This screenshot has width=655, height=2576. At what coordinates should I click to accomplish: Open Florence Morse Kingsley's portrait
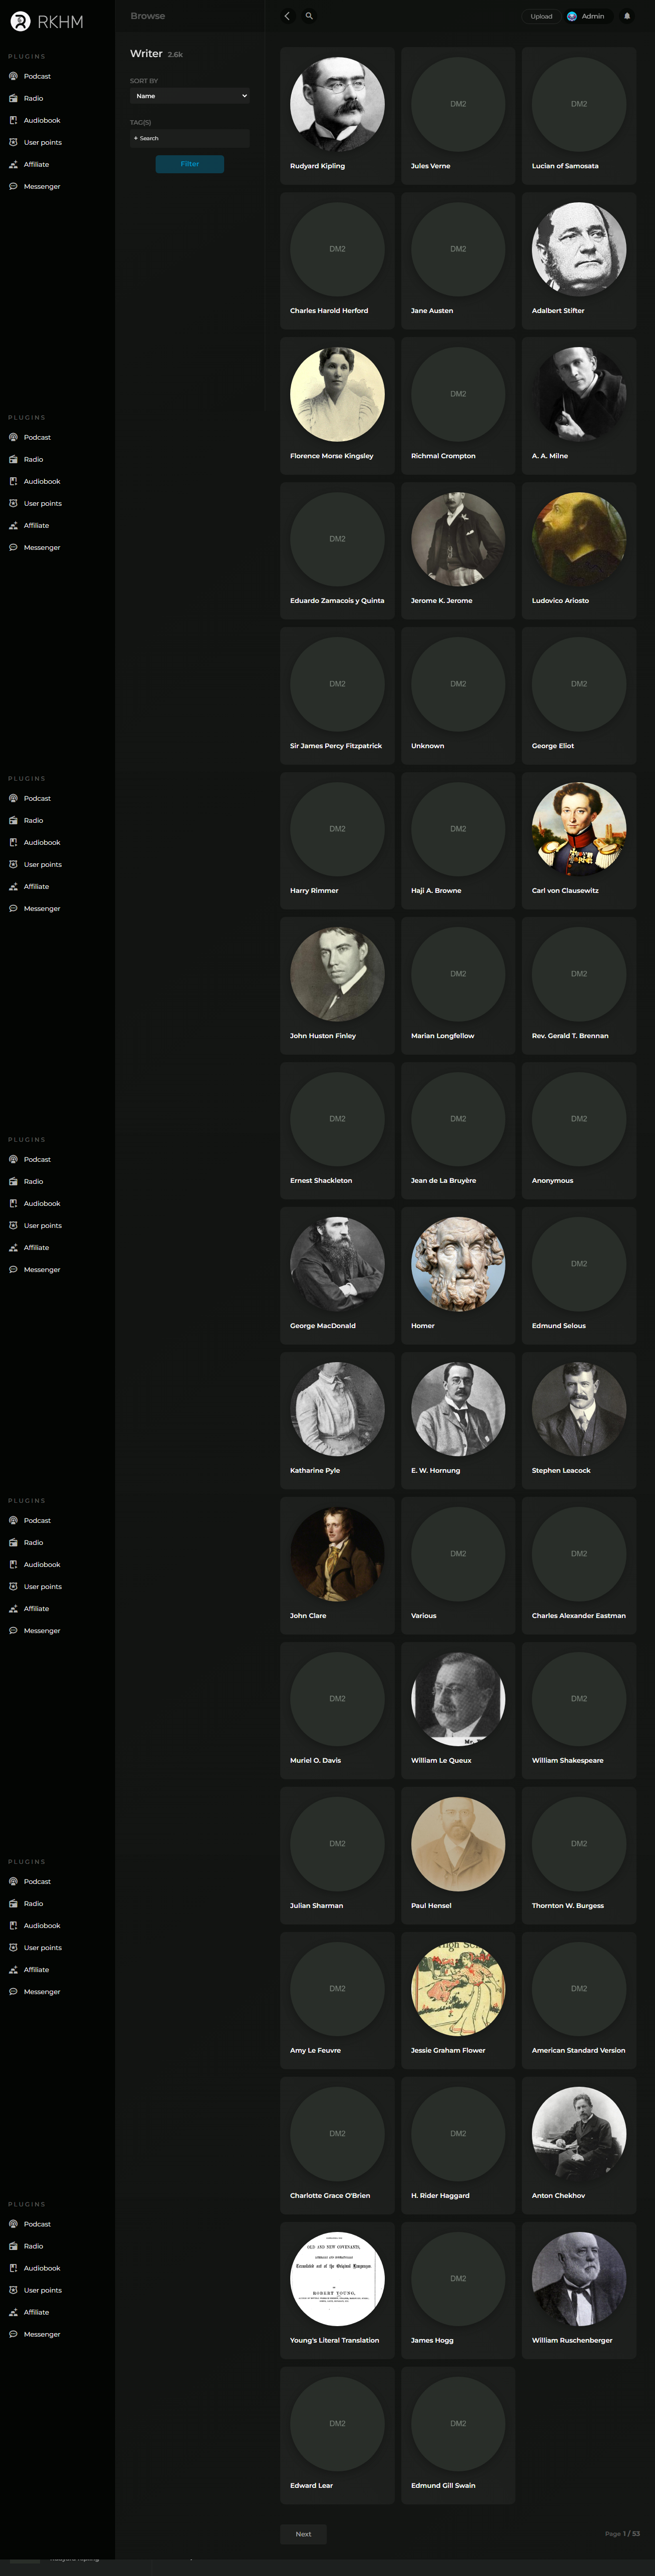coord(337,394)
